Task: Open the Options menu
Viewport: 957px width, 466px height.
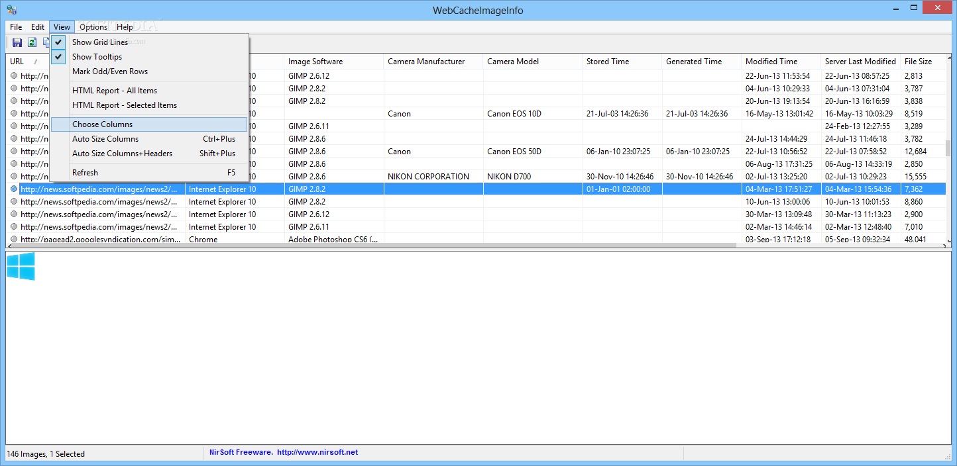Action: [93, 27]
